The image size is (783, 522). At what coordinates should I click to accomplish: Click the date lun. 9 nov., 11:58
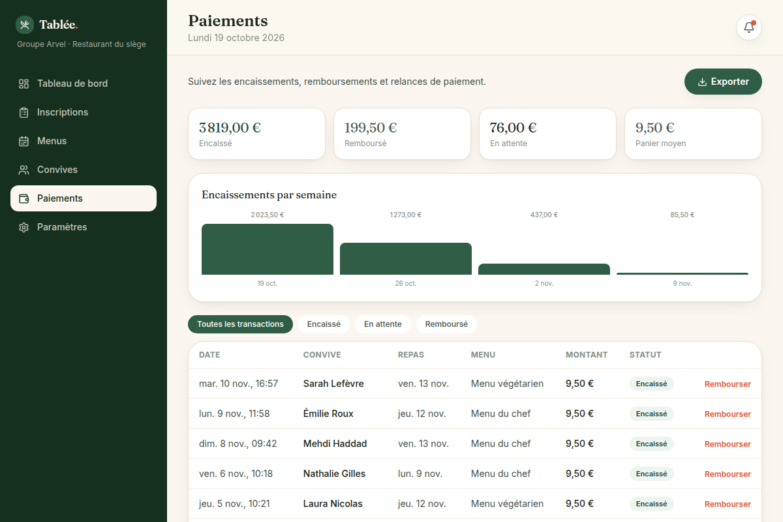pyautogui.click(x=234, y=414)
